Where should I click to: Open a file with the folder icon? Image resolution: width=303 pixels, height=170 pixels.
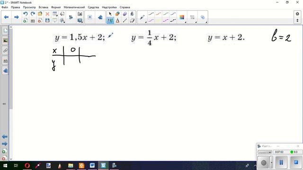tap(40, 14)
